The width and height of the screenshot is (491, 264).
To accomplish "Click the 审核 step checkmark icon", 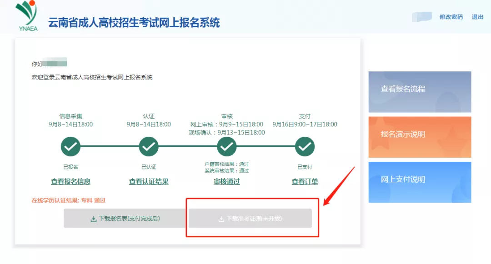I will (x=227, y=146).
